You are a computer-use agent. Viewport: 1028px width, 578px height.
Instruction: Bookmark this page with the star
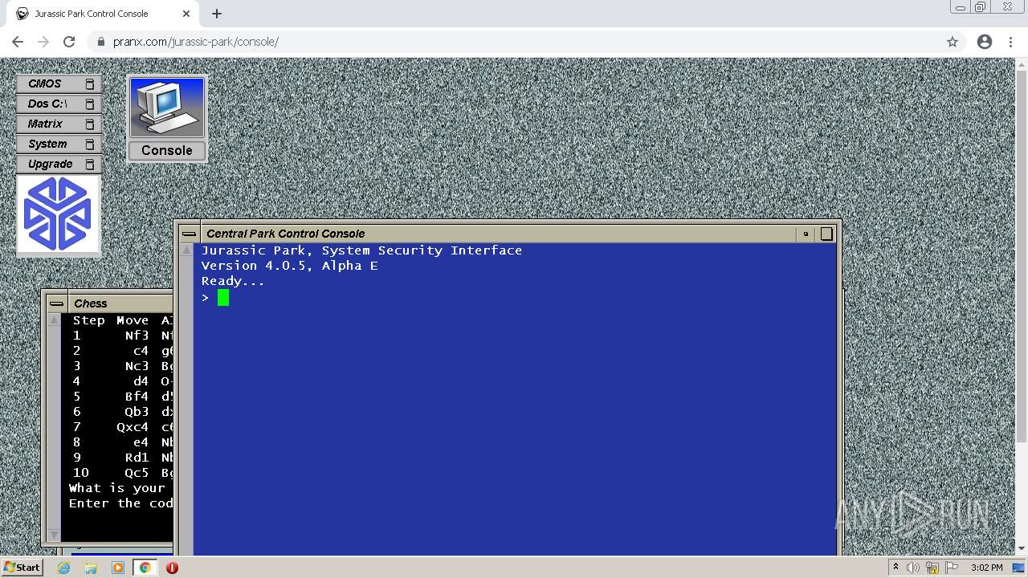point(953,42)
